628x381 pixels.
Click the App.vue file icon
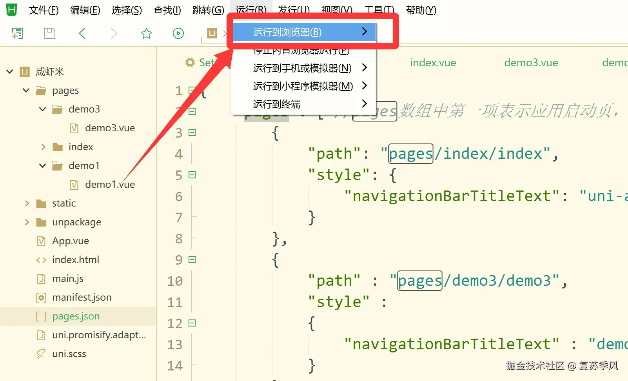click(x=41, y=241)
